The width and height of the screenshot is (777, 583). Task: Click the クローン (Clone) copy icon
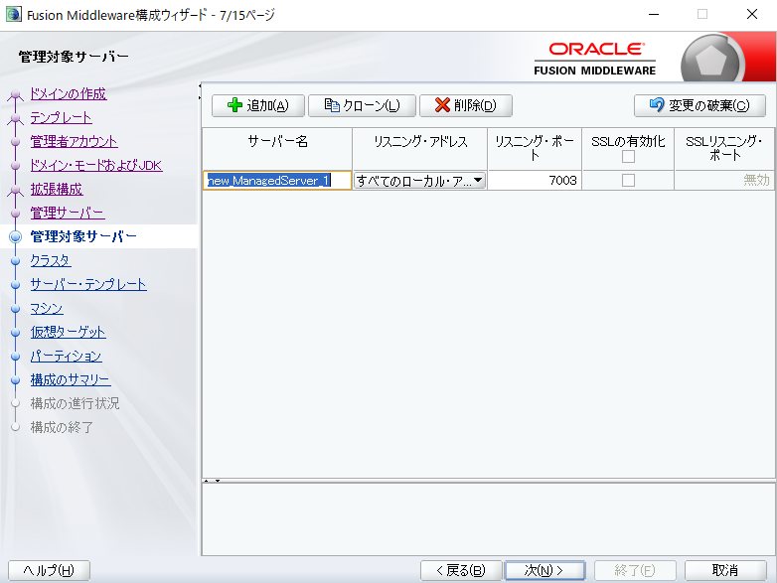[x=331, y=105]
